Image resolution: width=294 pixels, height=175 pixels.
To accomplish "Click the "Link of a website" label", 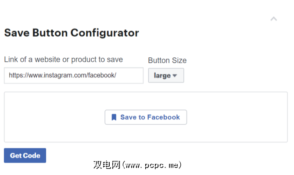I will point(63,59).
